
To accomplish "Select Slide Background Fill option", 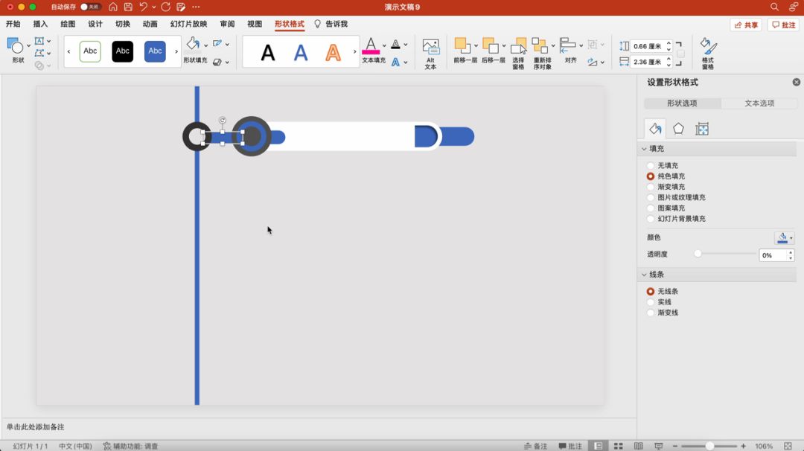I will 651,219.
